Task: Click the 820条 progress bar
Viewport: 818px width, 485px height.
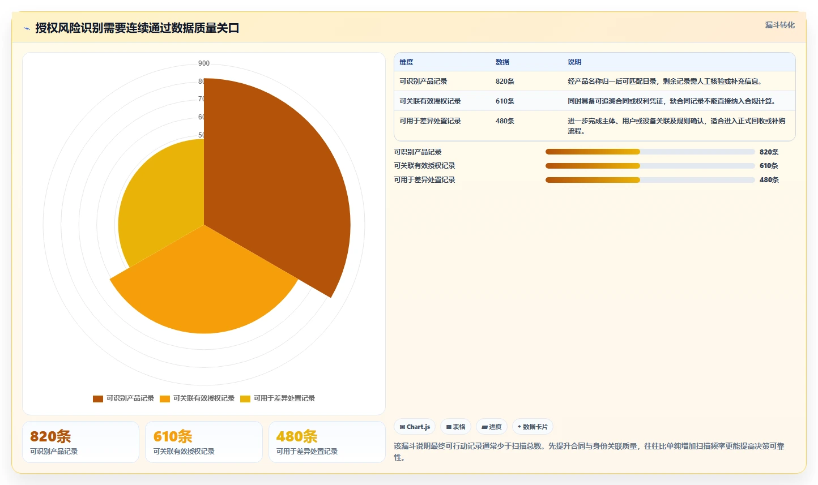Action: pyautogui.click(x=650, y=152)
